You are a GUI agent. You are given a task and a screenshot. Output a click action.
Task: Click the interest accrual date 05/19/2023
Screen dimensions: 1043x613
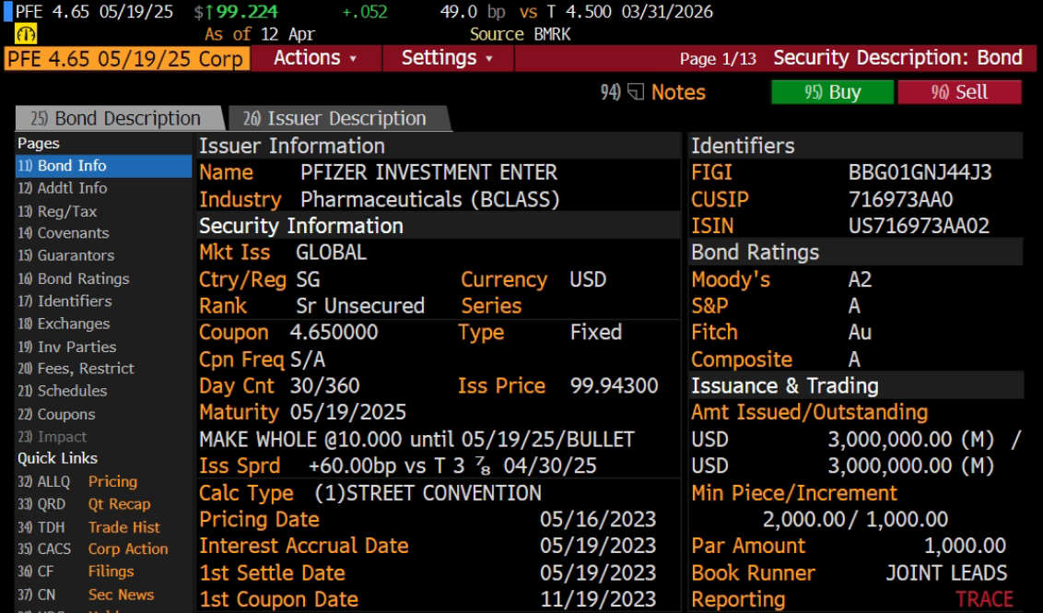pos(598,546)
